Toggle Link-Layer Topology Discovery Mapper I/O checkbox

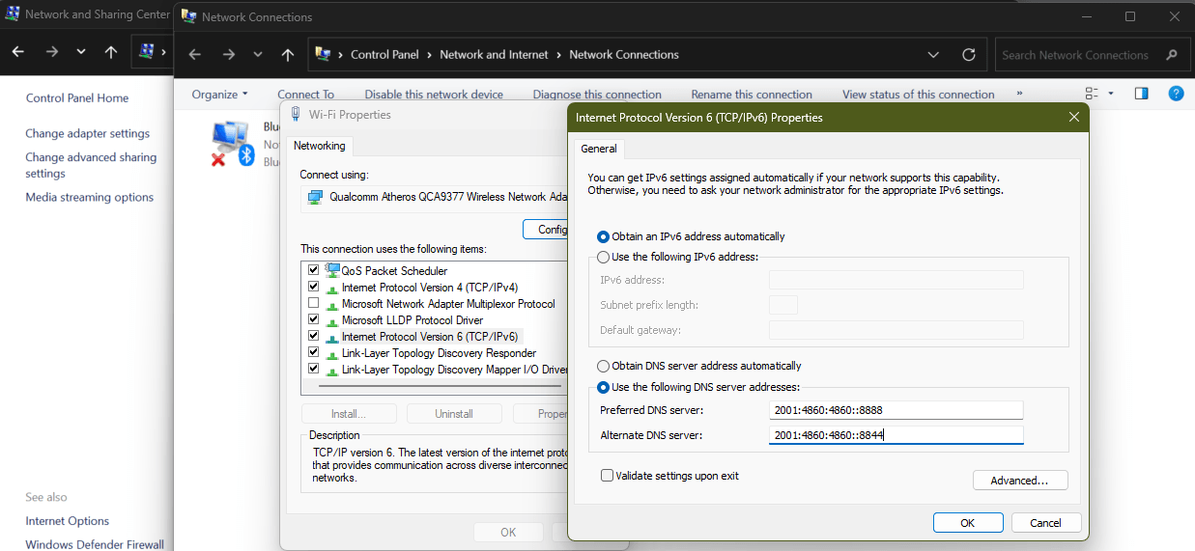(x=313, y=370)
